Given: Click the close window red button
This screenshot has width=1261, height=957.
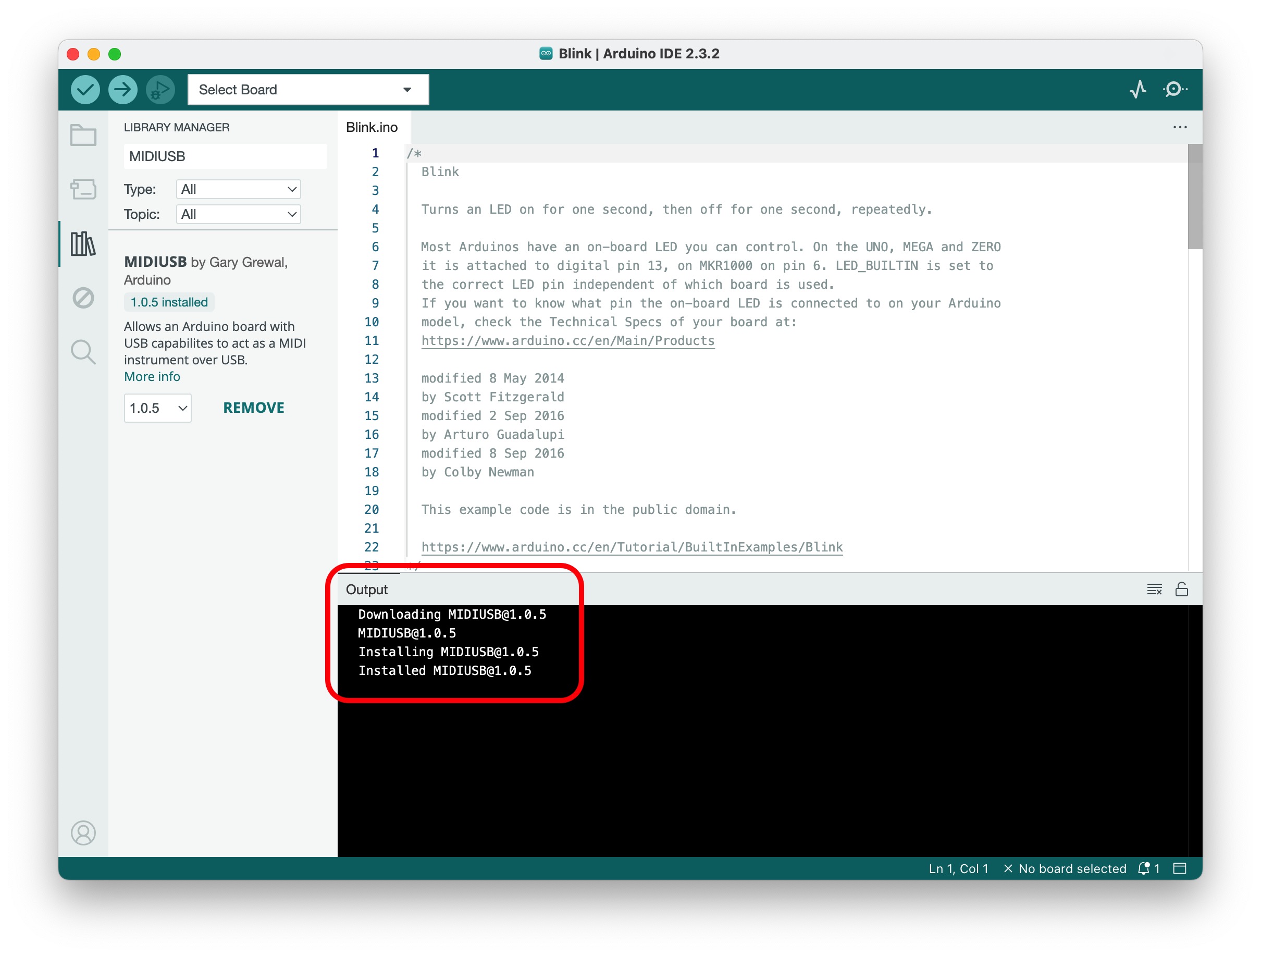Looking at the screenshot, I should point(73,54).
